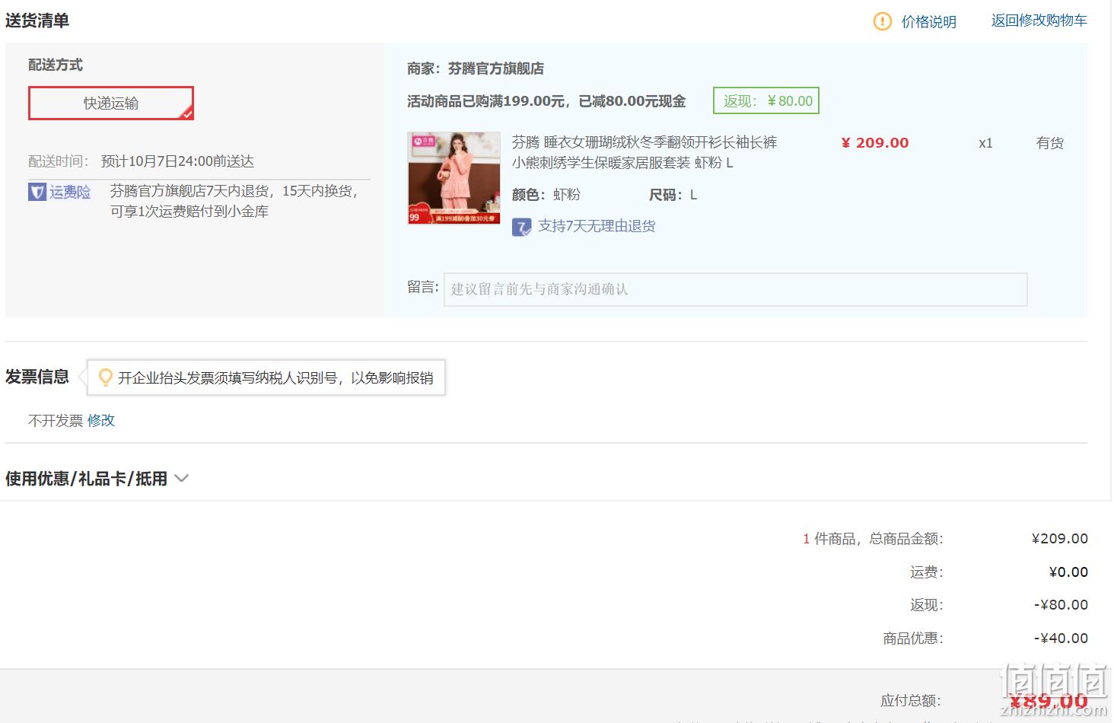Image resolution: width=1114 pixels, height=723 pixels.
Task: Click the shipping fee value ¥0.00
Action: point(1068,572)
